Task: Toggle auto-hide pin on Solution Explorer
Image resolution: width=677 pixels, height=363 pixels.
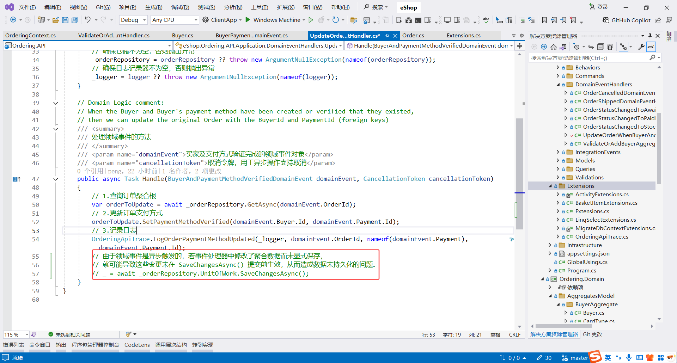Action: [x=650, y=36]
